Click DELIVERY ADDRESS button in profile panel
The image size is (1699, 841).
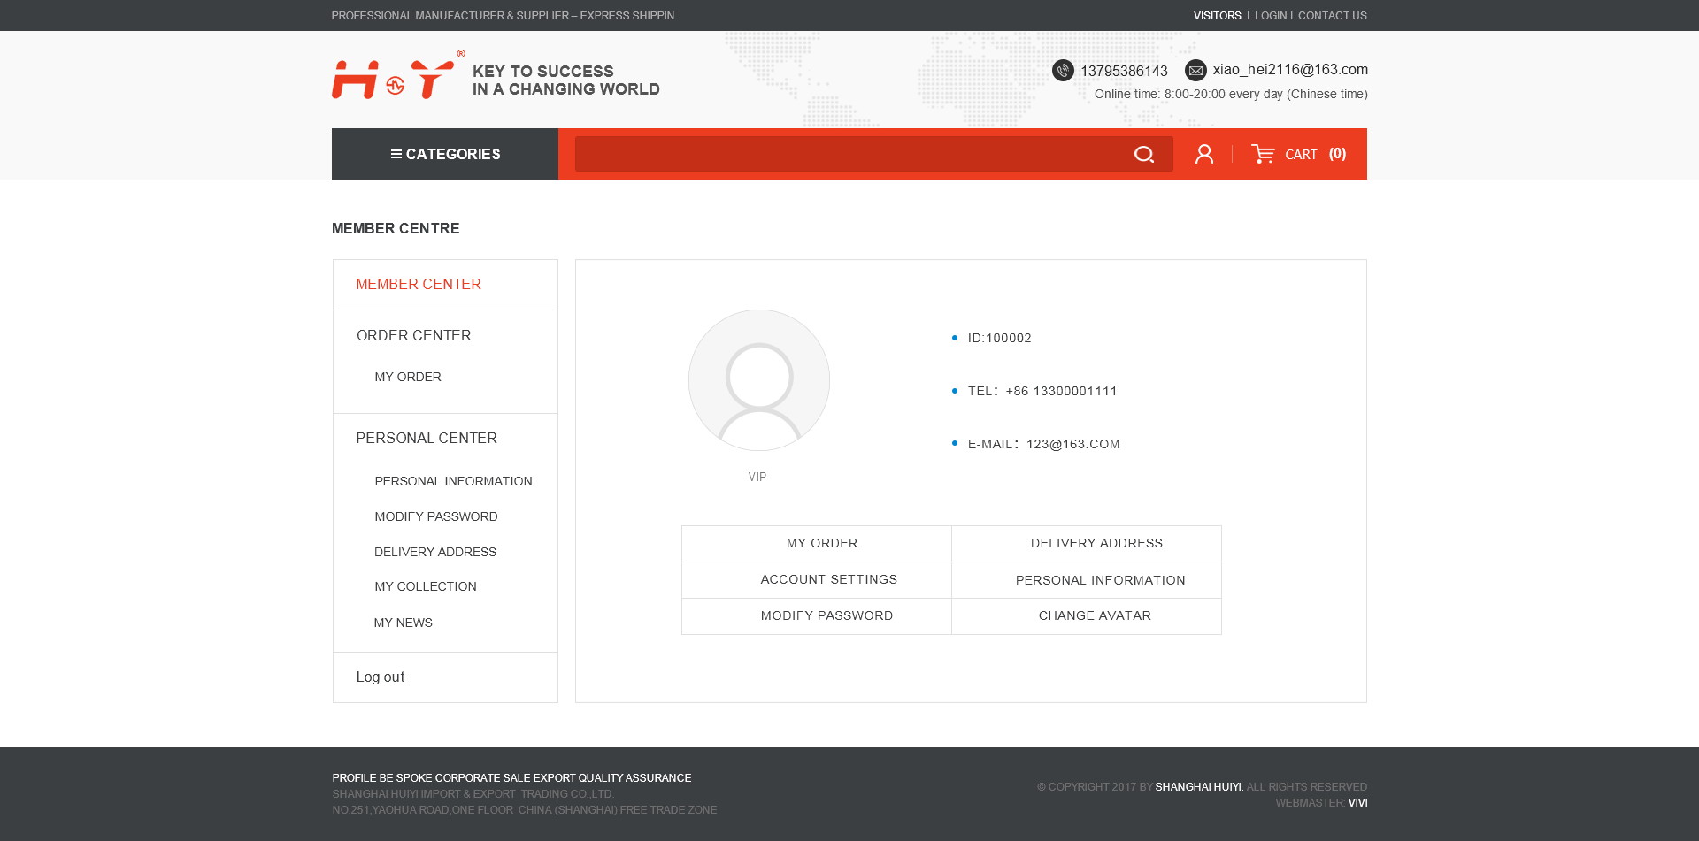pos(1087,543)
